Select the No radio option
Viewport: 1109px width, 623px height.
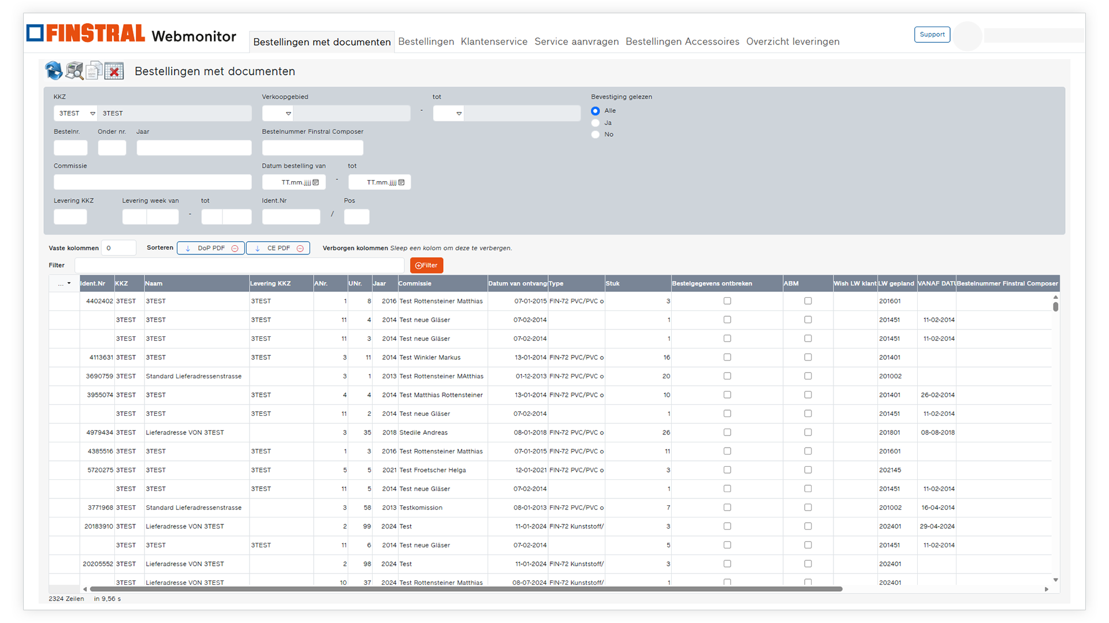click(x=596, y=134)
